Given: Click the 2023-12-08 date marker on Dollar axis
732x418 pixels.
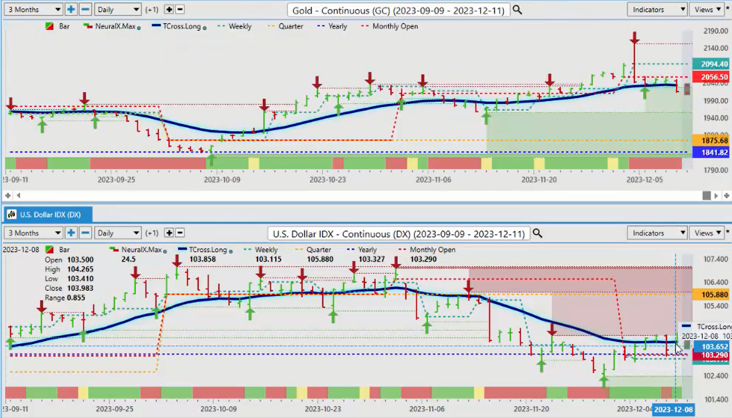Looking at the screenshot, I should [x=673, y=409].
